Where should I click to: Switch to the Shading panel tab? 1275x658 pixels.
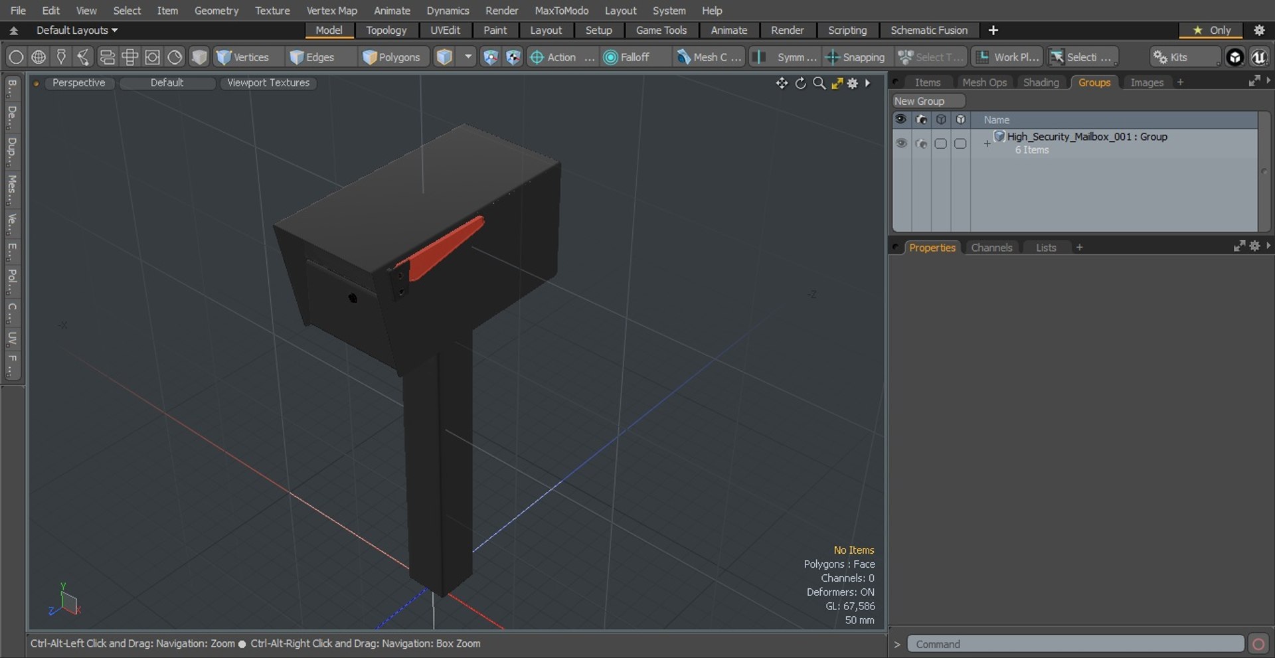(1041, 82)
